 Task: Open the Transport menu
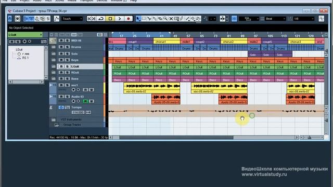(86, 1)
